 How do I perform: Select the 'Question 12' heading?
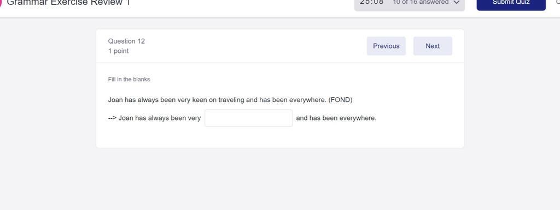tap(126, 41)
